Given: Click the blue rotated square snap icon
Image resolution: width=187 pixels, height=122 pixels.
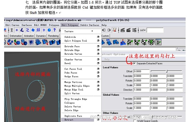Looking at the screenshot, I should [x=33, y=30].
